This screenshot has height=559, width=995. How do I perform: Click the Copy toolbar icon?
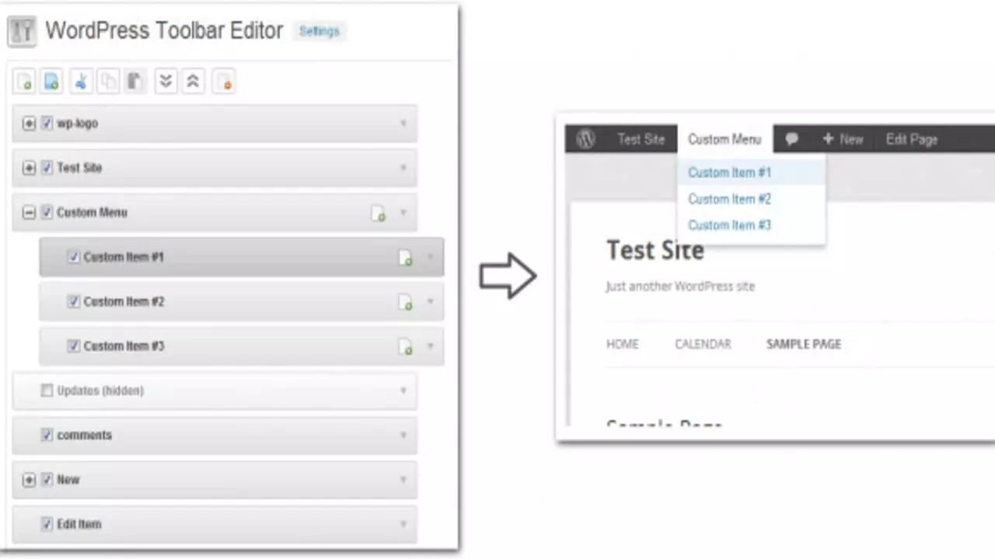(108, 82)
